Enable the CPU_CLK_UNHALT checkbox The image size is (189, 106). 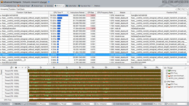click(x=167, y=78)
